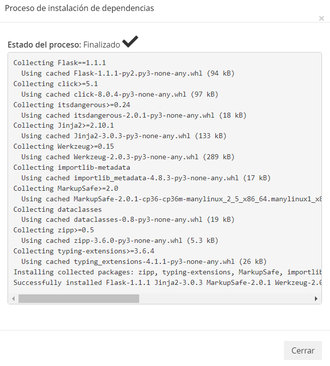Click the 'Finalizado' status text
The image size is (330, 366).
[x=102, y=45]
